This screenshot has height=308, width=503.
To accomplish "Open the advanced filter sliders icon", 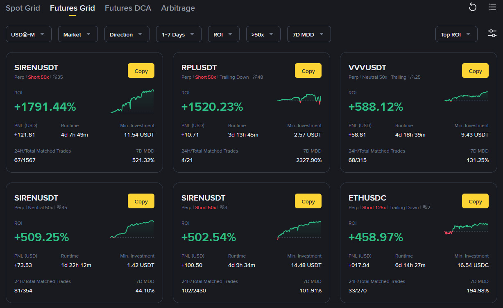I will (x=492, y=34).
